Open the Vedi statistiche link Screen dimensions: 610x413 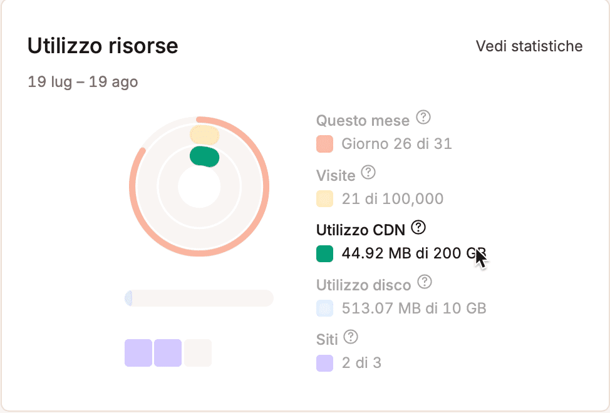(529, 46)
